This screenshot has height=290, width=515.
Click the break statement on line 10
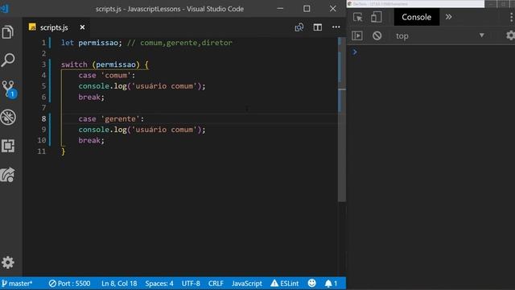89,140
